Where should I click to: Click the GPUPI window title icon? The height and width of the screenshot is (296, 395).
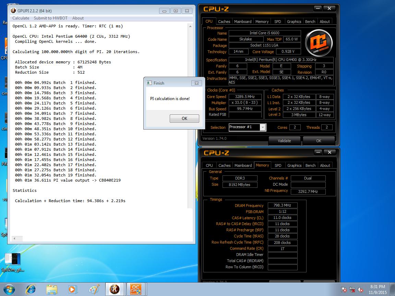[x=13, y=11]
